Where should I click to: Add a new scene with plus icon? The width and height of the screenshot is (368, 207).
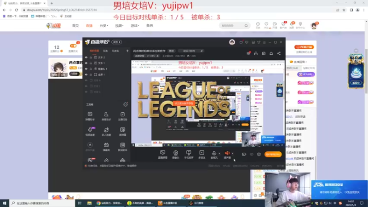(127, 51)
